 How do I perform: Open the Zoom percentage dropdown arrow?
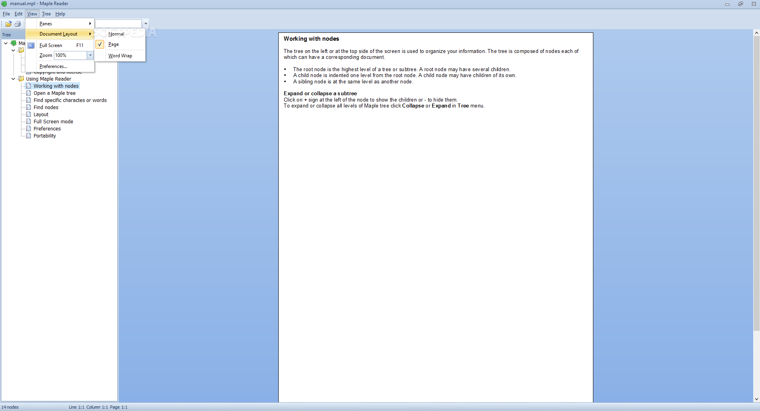(90, 55)
